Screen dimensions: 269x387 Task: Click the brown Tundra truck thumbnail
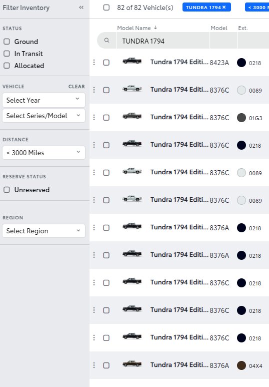click(x=132, y=363)
